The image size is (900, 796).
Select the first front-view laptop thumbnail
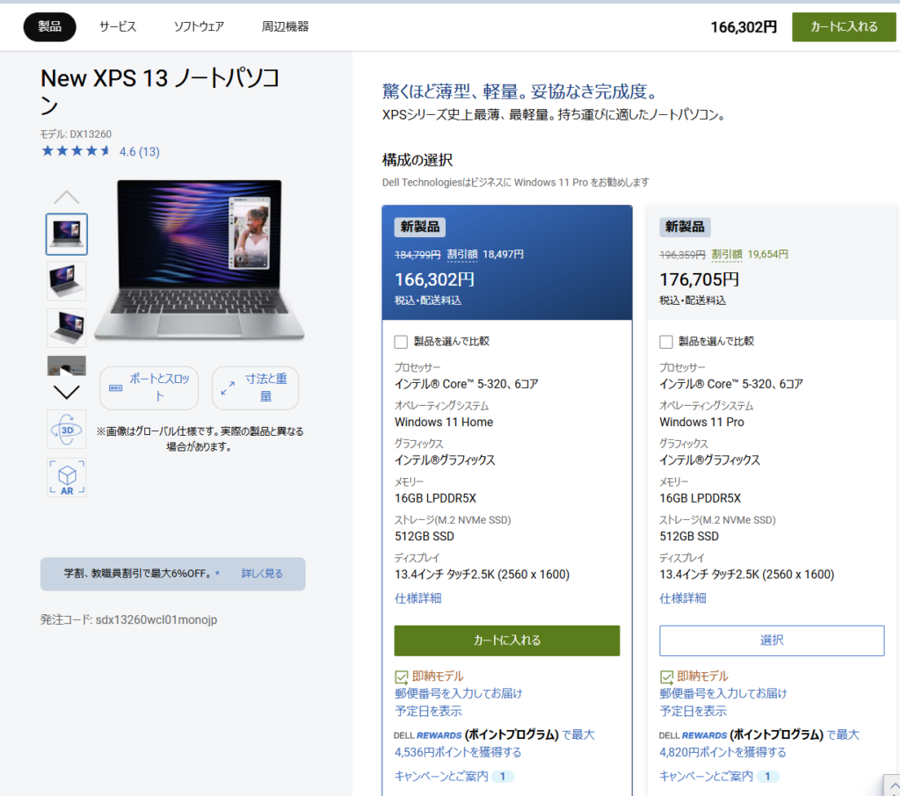click(x=67, y=235)
